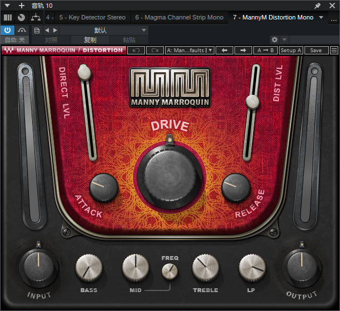
Task: Click the DIST LVL slider handle
Action: [252, 102]
